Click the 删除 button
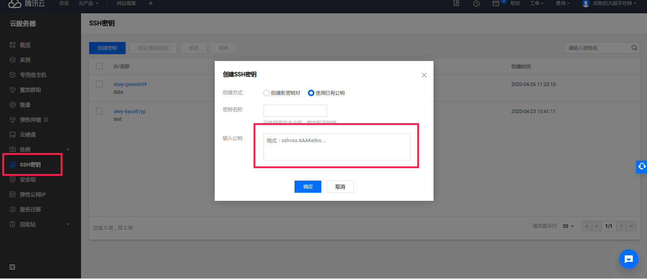Viewport: 647px width, 280px height. click(x=224, y=48)
